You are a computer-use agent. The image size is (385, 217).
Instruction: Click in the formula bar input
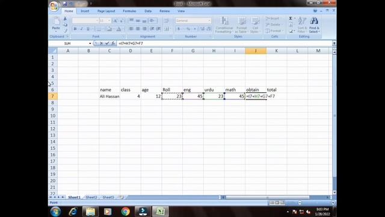tap(224, 43)
